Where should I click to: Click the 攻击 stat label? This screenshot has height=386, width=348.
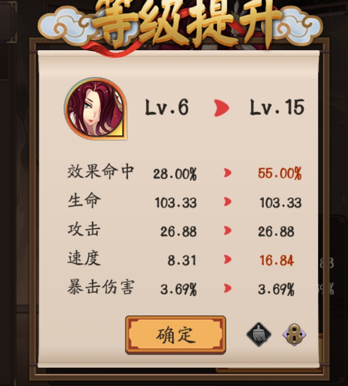(84, 229)
